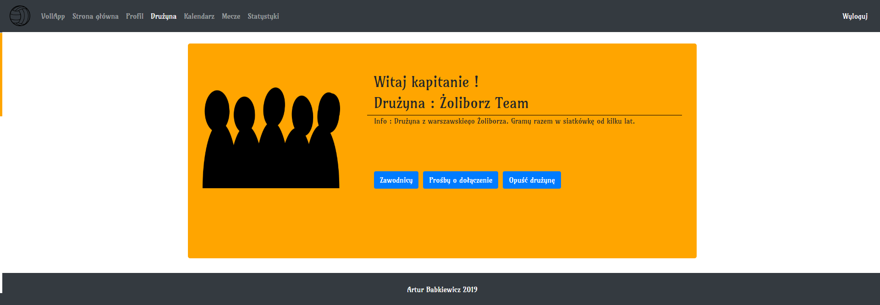Go to Strona główna page
880x305 pixels.
95,16
